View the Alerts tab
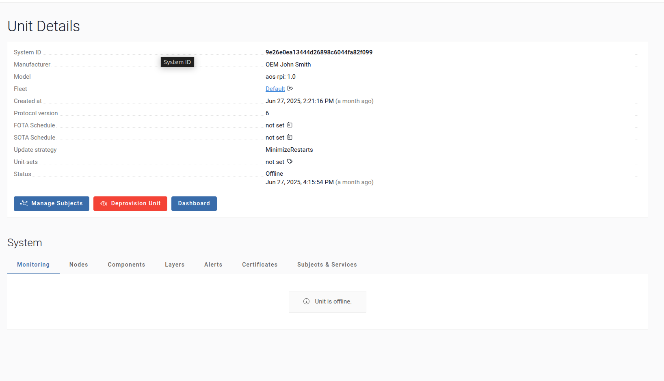Viewport: 664px width, 381px height. [213, 265]
